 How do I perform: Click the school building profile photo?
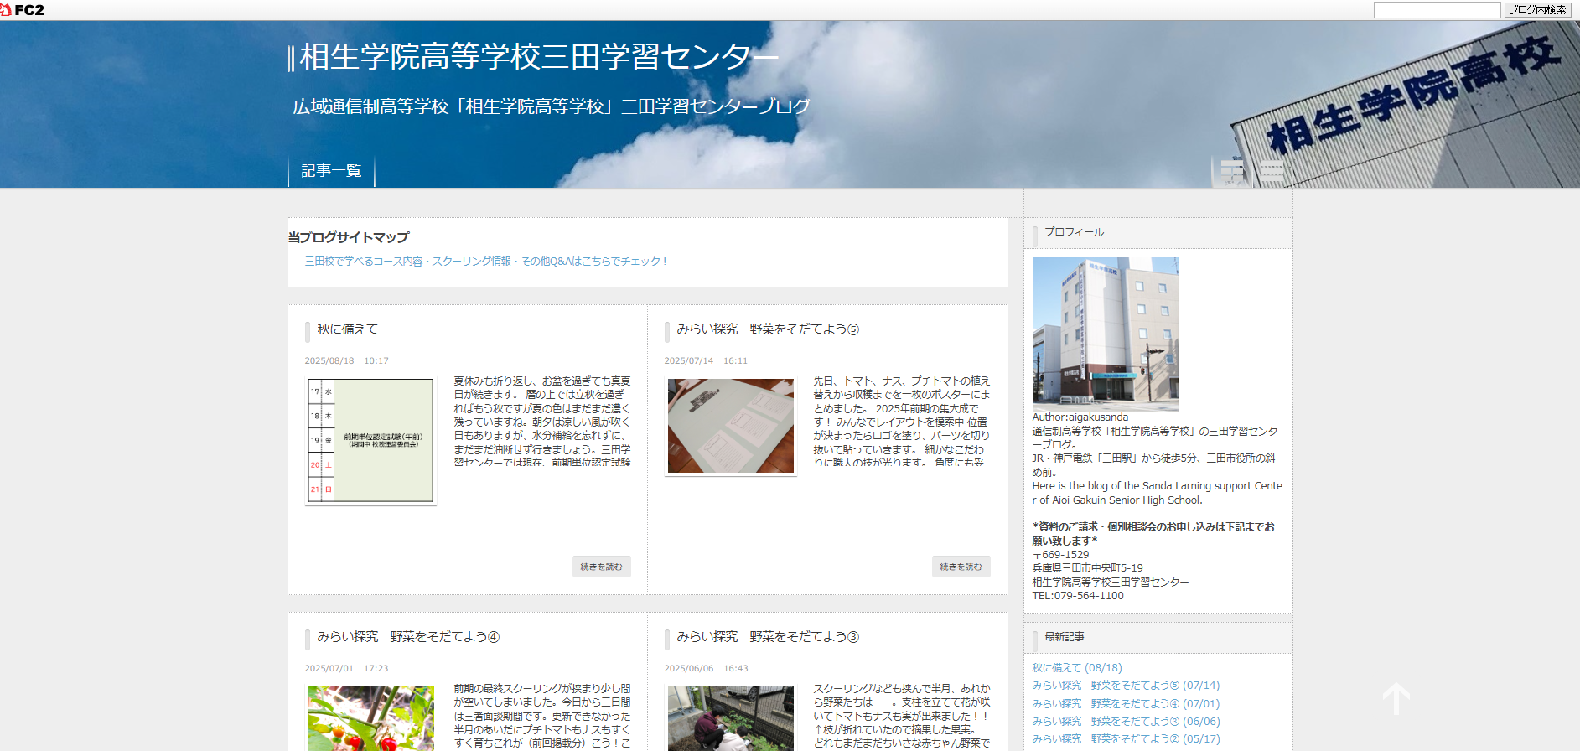[1105, 334]
